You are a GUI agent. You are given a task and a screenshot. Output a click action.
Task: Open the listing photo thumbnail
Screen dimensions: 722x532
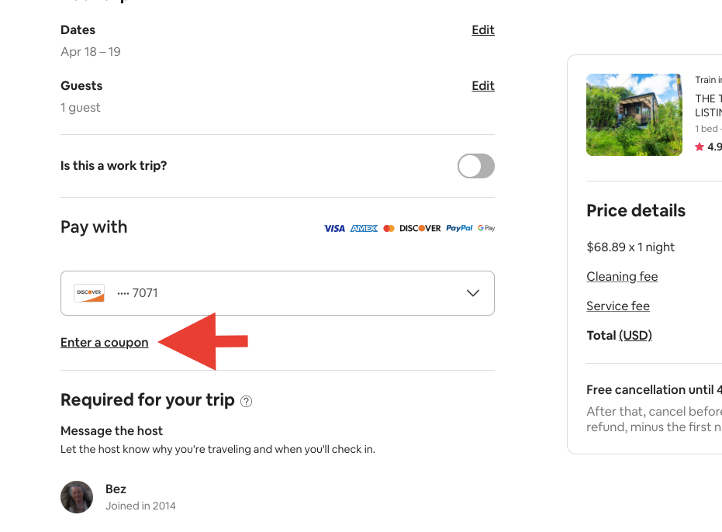point(634,115)
